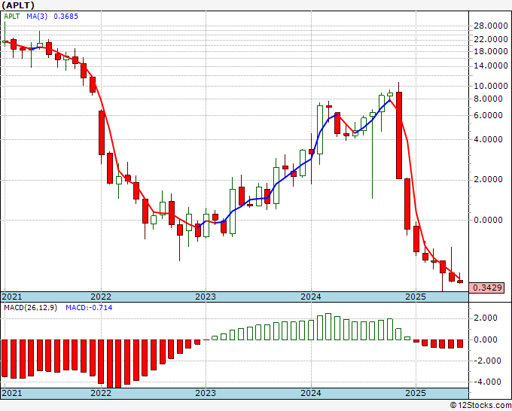The height and width of the screenshot is (411, 512).
Task: Click the 10.0000 price axis label
Action: click(x=491, y=86)
